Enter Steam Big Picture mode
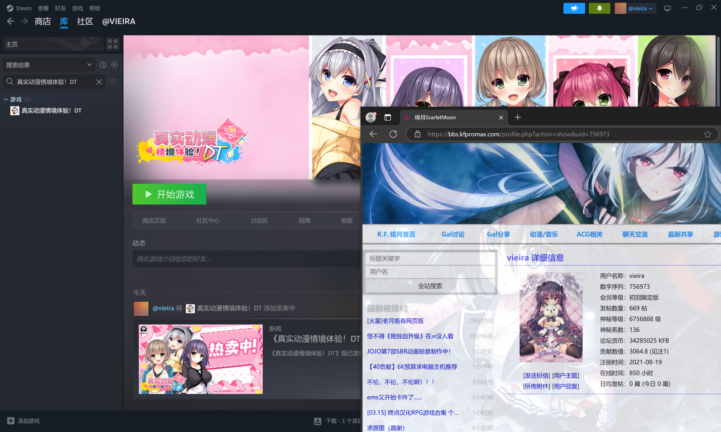 coord(667,8)
